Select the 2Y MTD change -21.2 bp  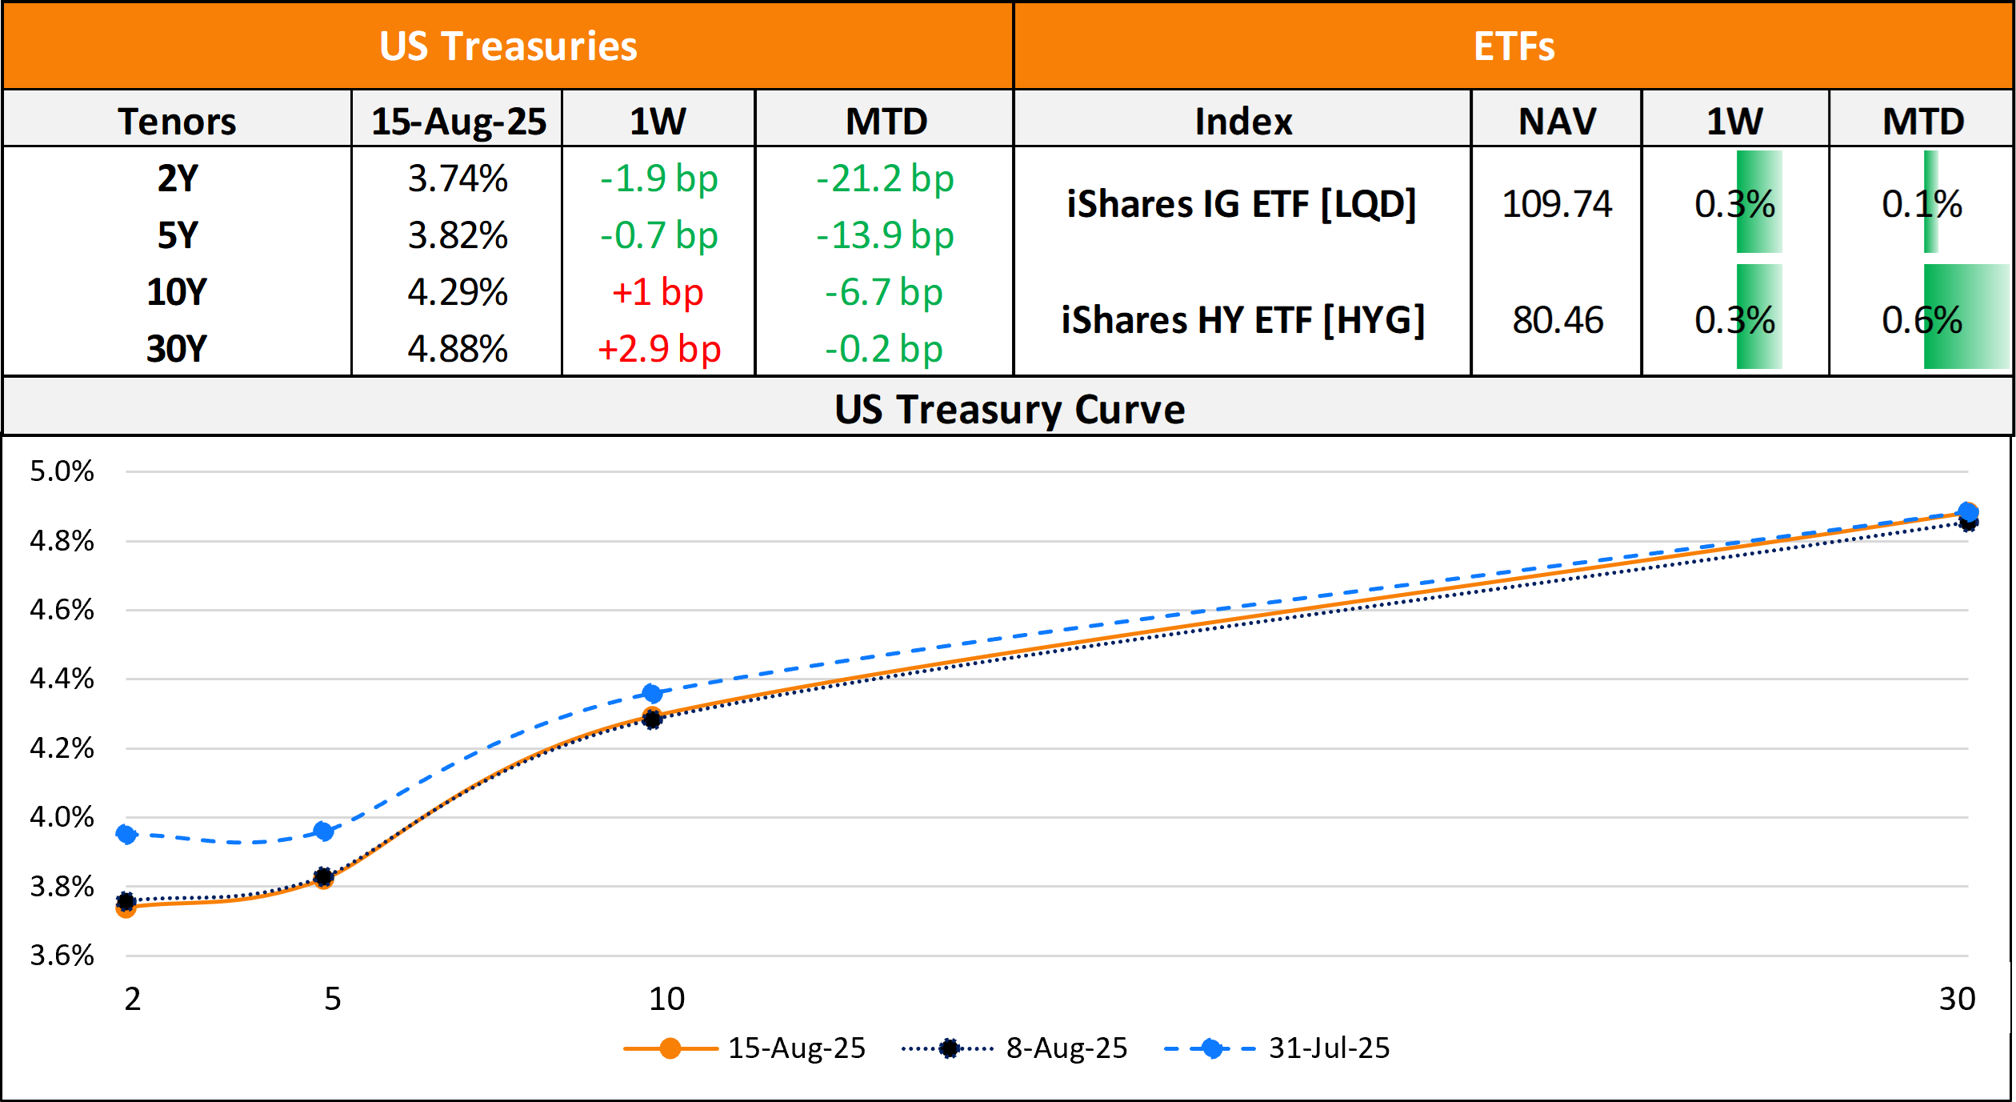(885, 178)
